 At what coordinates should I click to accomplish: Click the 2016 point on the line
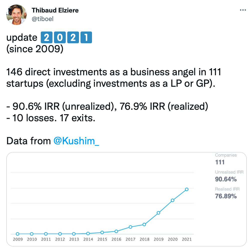coord(116,231)
